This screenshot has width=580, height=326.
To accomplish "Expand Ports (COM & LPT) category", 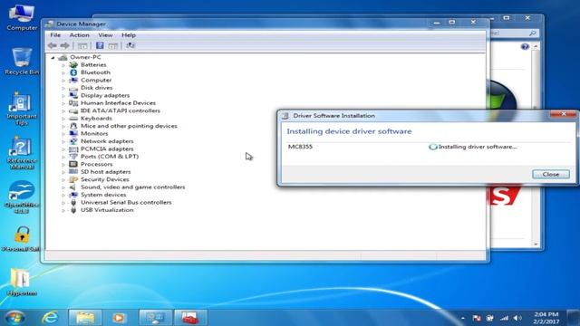I will coord(63,157).
